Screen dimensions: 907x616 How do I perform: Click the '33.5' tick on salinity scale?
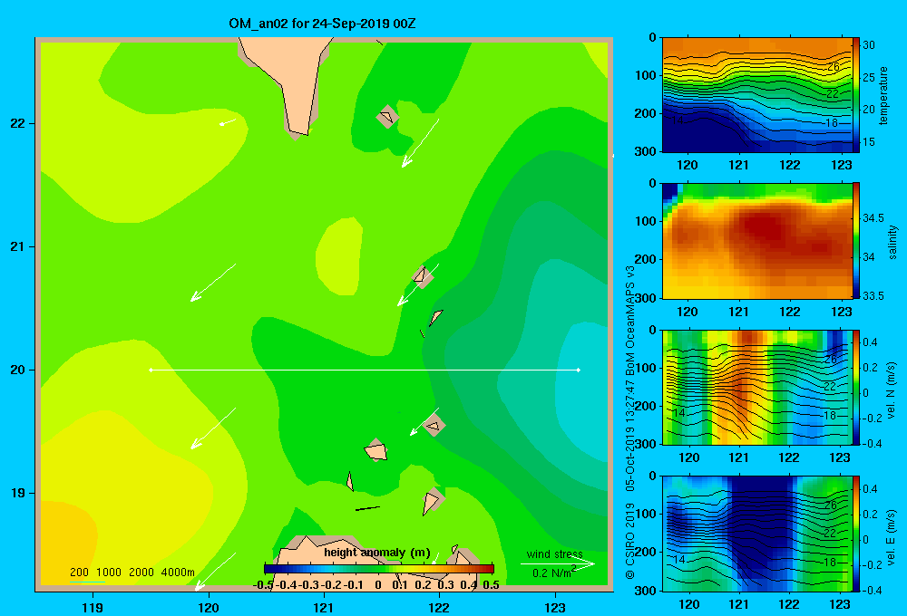coord(873,295)
